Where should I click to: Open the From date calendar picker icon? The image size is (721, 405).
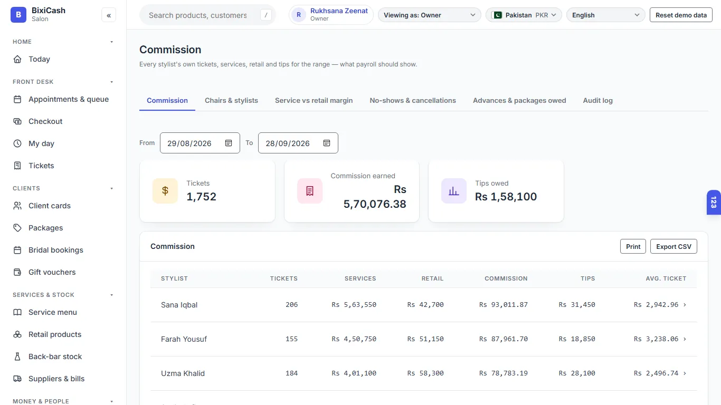(229, 143)
